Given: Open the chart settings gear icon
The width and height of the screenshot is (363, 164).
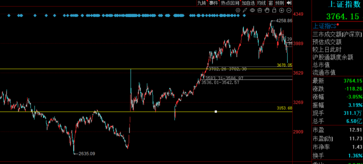Looking at the screenshot, I should point(238,10).
